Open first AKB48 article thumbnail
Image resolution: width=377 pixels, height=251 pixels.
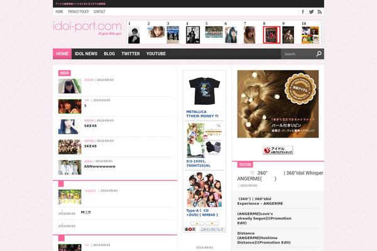(70, 86)
